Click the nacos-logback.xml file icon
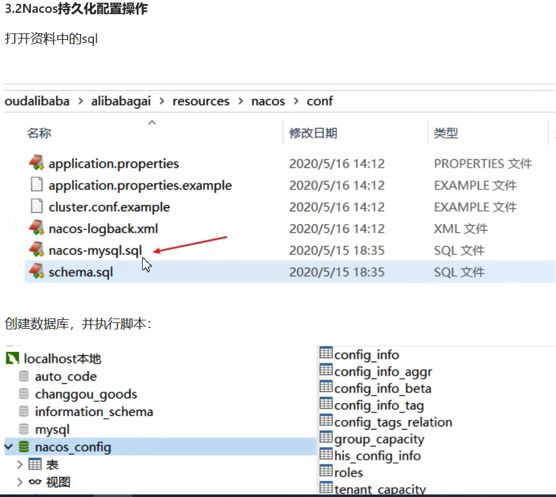 point(36,228)
